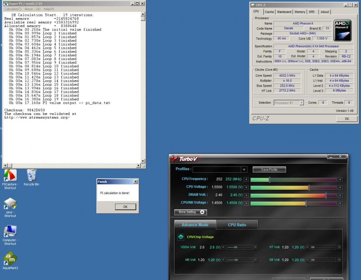Screen dimensions: 361x280
Task: Click the Save Profile button
Action: (269, 170)
